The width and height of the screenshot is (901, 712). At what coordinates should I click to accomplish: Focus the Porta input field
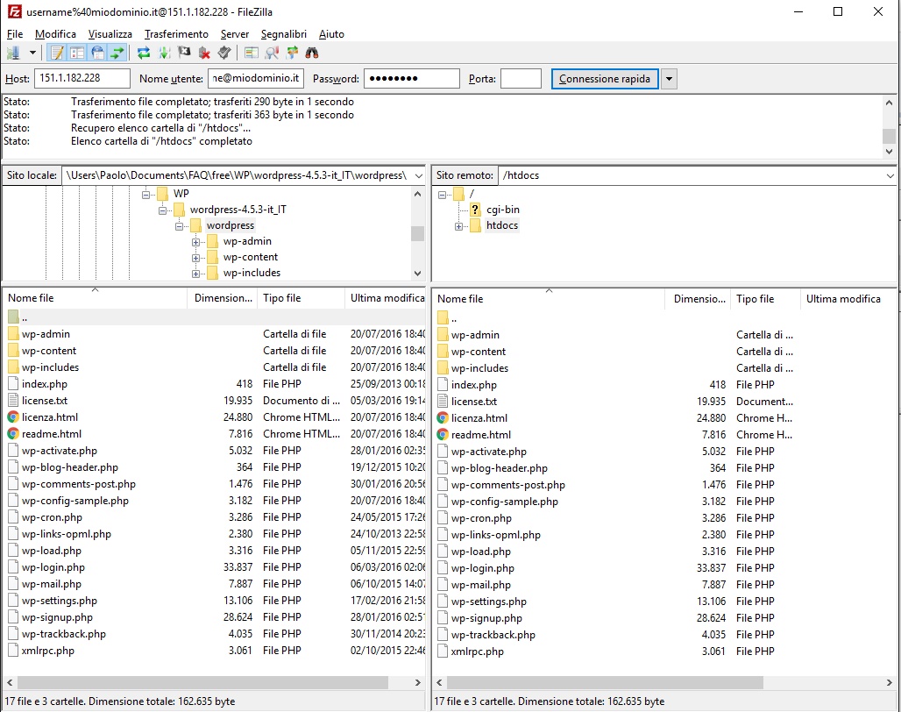[521, 78]
